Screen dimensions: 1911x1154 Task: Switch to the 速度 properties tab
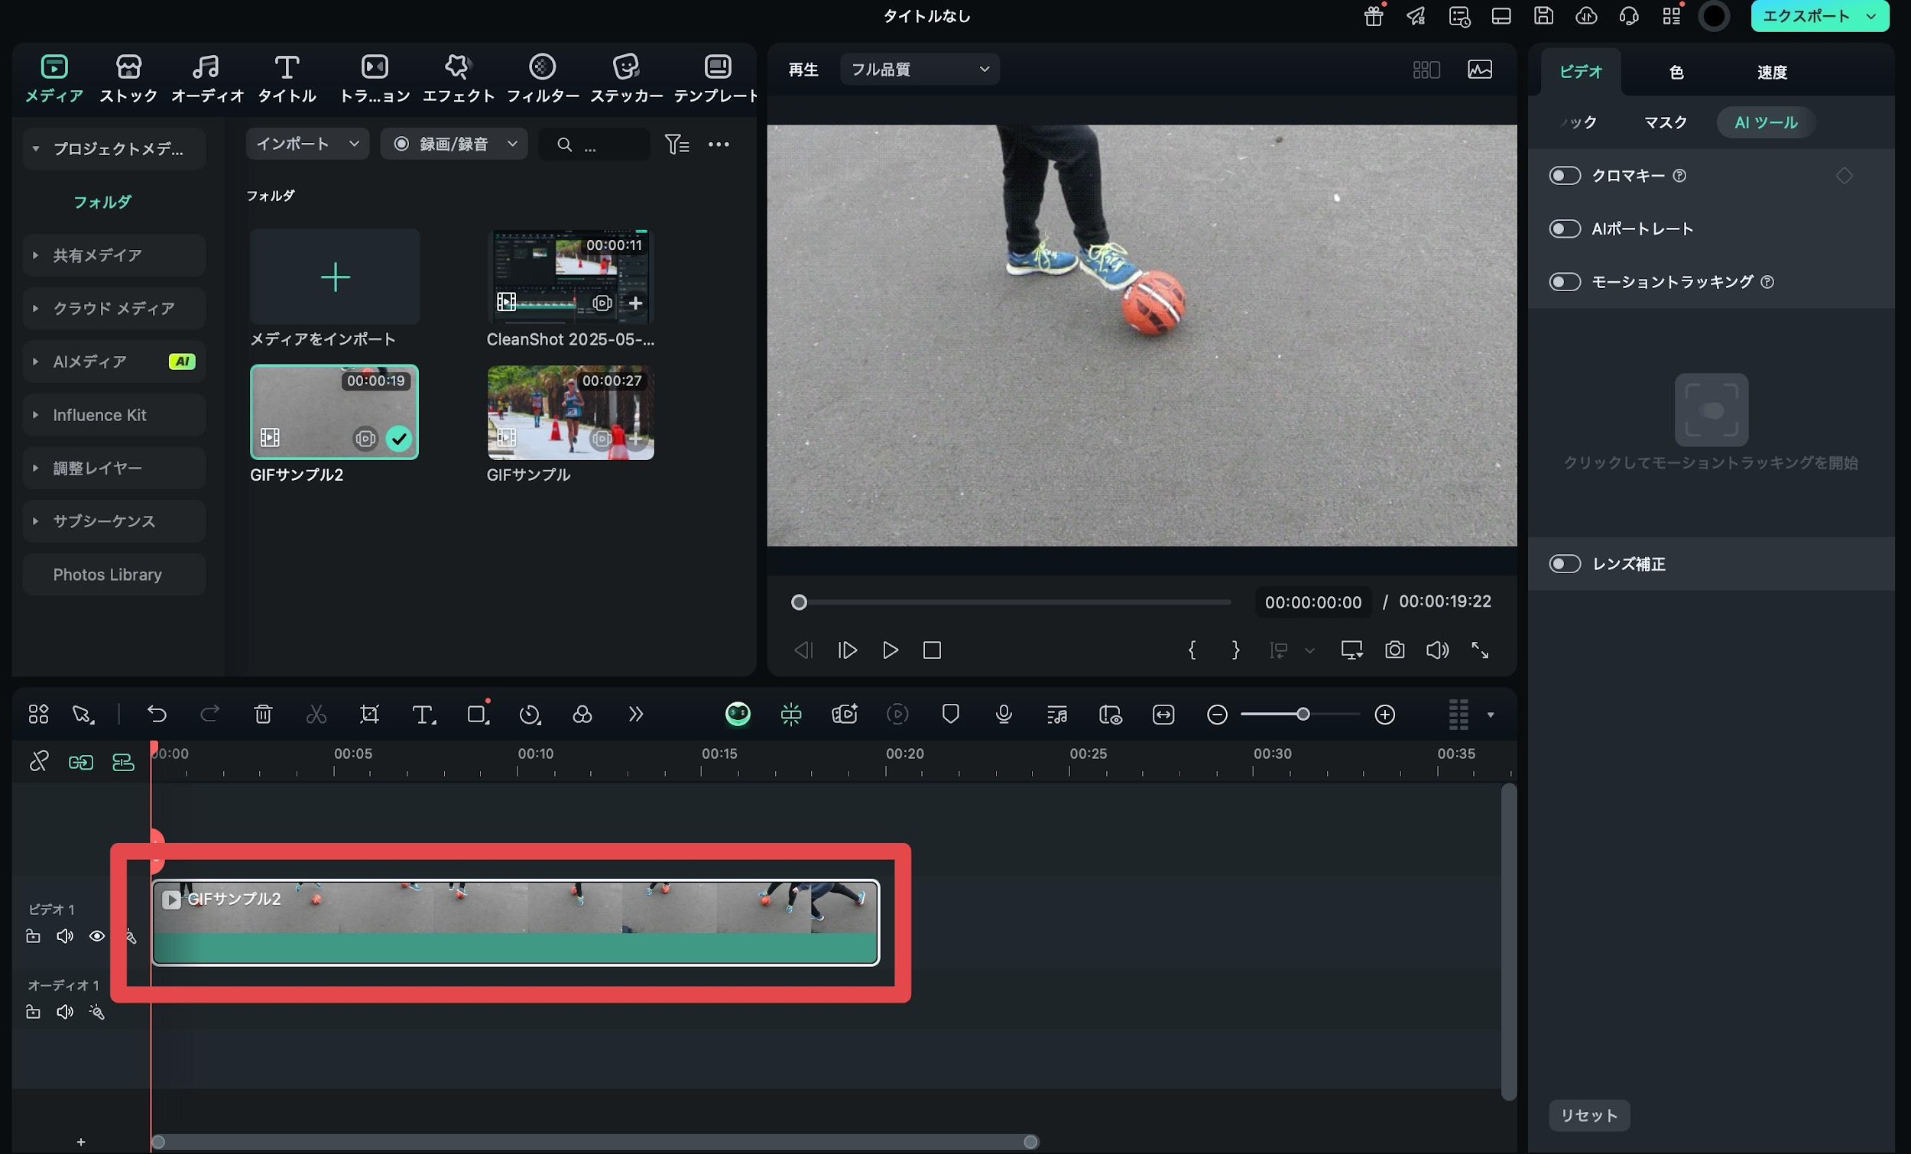(x=1772, y=72)
